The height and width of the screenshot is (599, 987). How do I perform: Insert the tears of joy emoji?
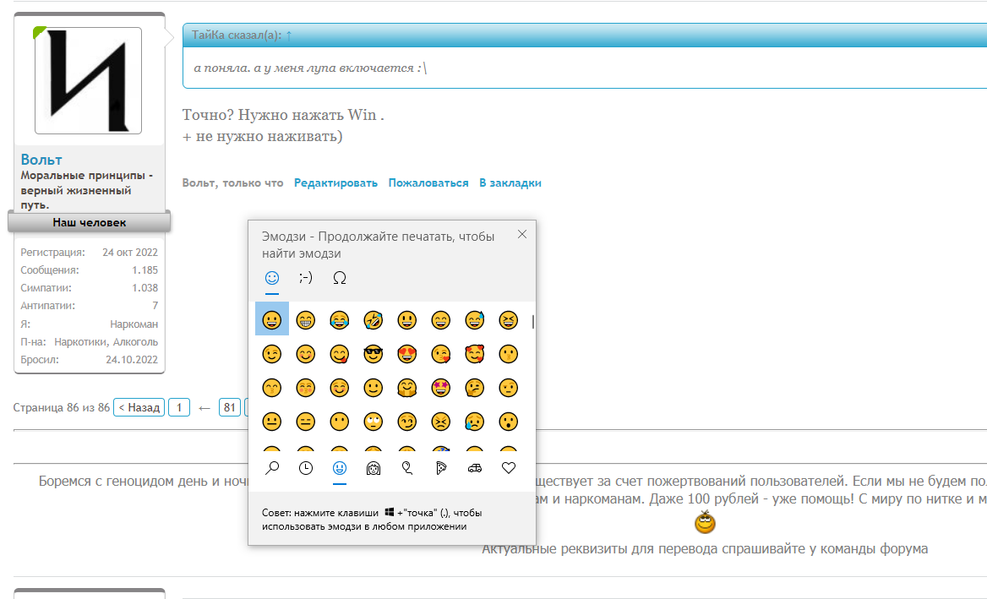(x=340, y=320)
